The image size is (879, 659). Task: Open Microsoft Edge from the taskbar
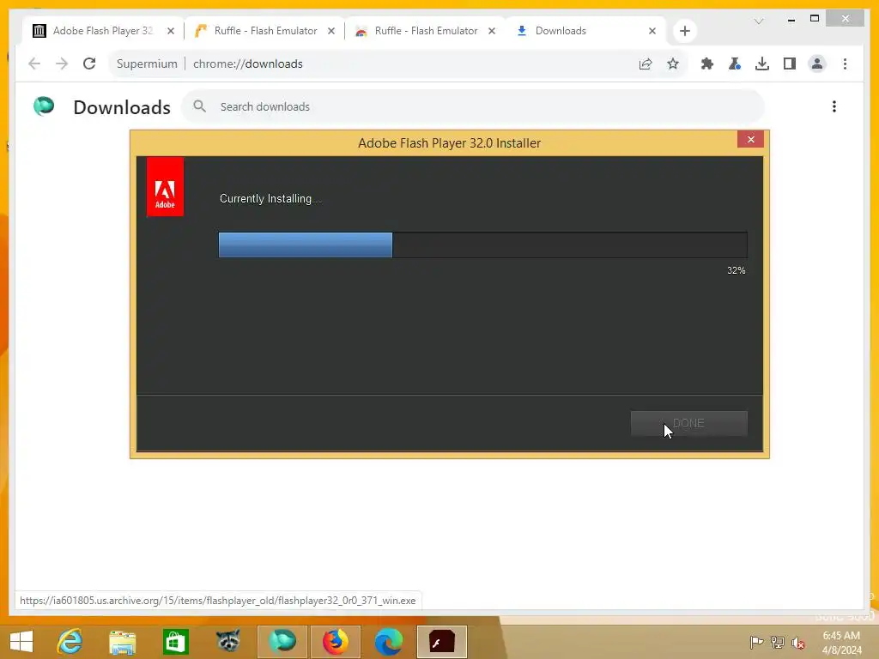[389, 642]
